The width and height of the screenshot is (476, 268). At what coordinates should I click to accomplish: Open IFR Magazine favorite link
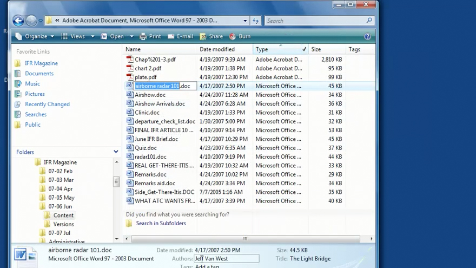[41, 63]
